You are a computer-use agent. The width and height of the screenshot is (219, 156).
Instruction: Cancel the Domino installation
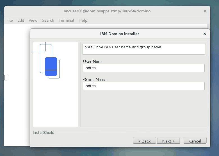[x=195, y=141]
